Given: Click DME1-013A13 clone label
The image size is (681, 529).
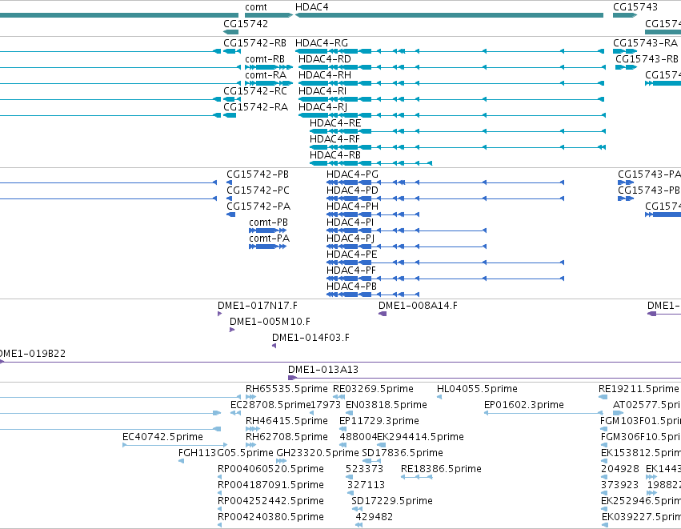Looking at the screenshot, I should click(x=323, y=370).
